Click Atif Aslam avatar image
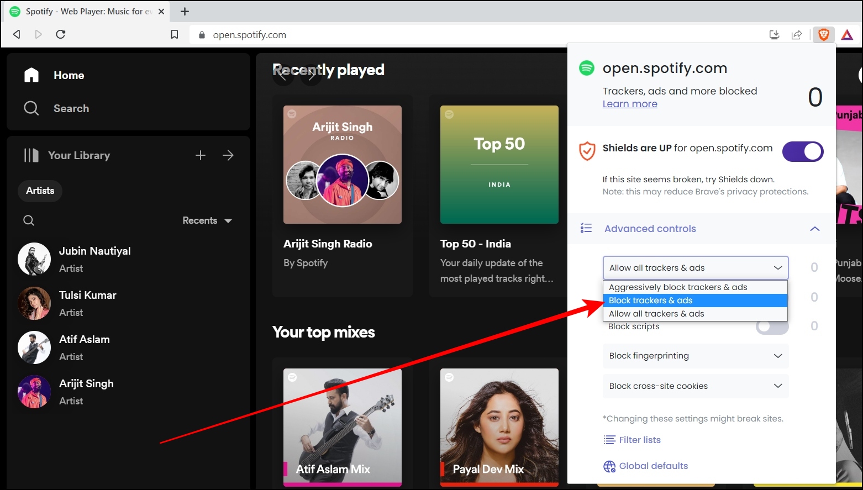This screenshot has height=490, width=863. click(34, 347)
